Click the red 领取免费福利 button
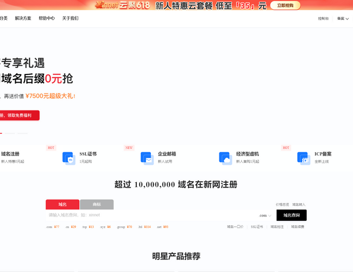 [20, 115]
